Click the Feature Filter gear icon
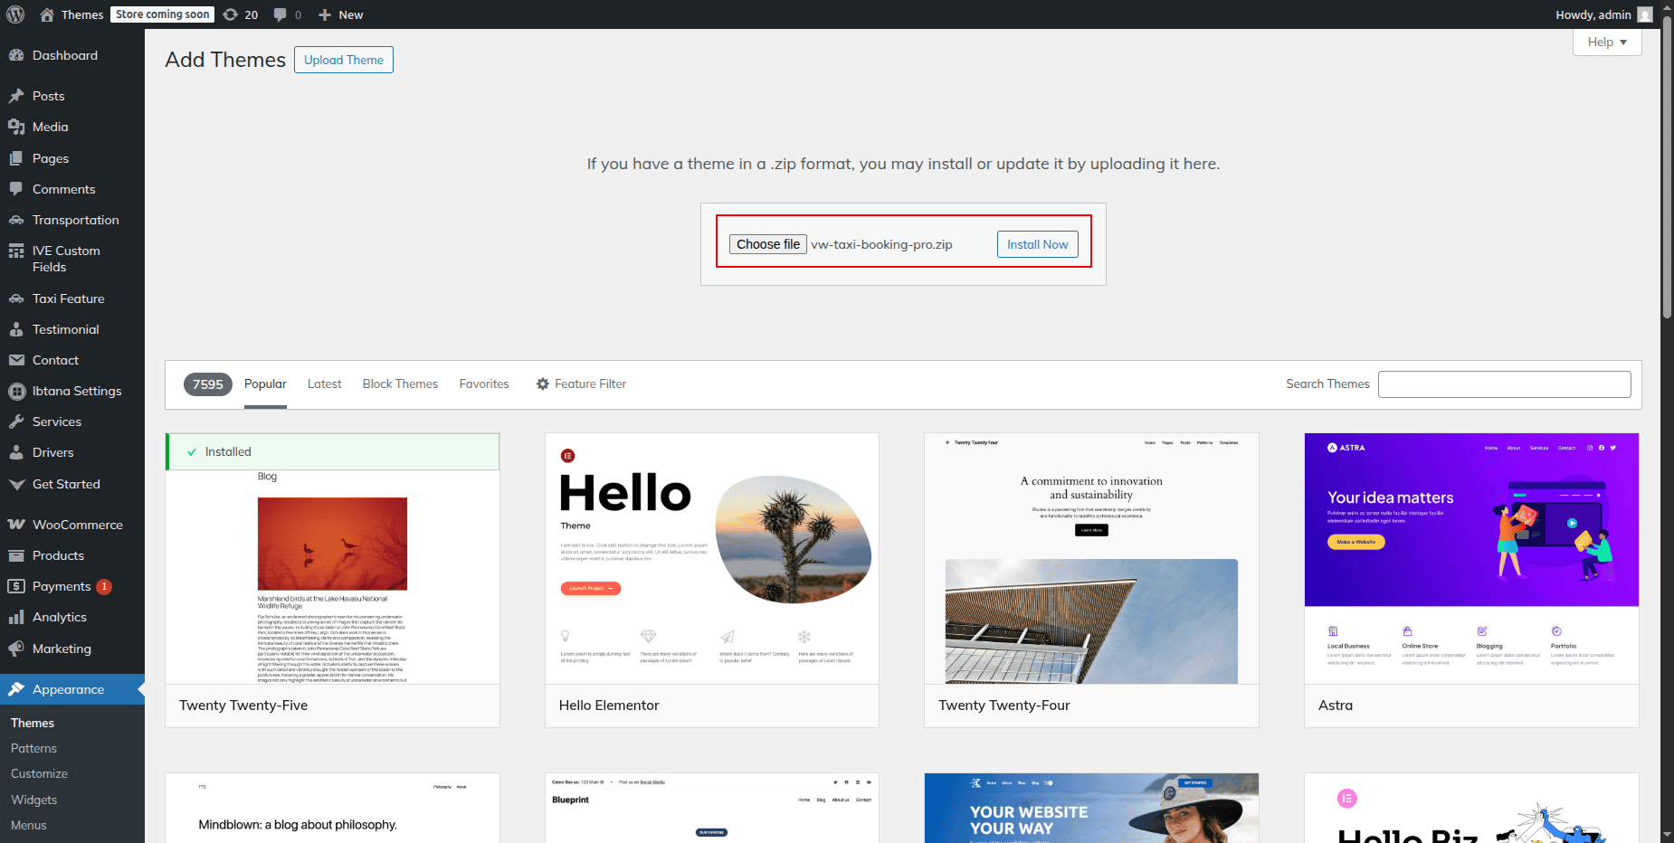 543,384
